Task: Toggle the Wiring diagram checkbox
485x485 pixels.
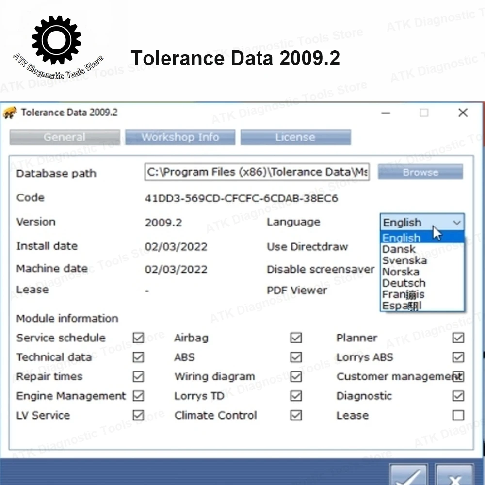Action: point(296,376)
